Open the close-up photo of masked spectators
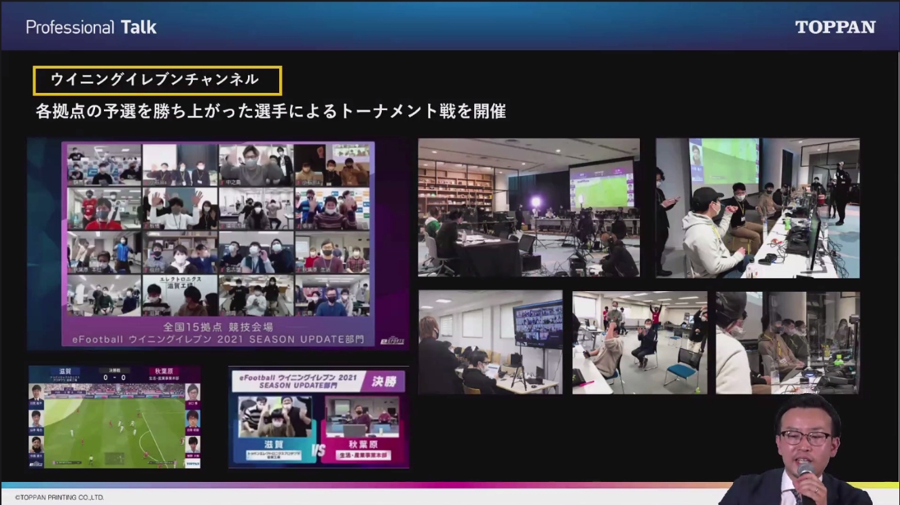 788,343
